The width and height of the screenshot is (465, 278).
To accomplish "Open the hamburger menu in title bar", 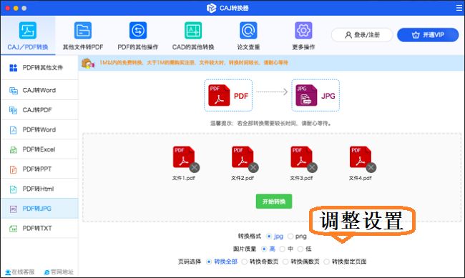I will [x=459, y=8].
